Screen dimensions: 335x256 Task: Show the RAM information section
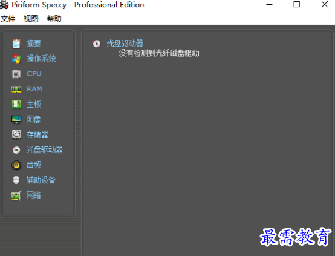click(34, 89)
